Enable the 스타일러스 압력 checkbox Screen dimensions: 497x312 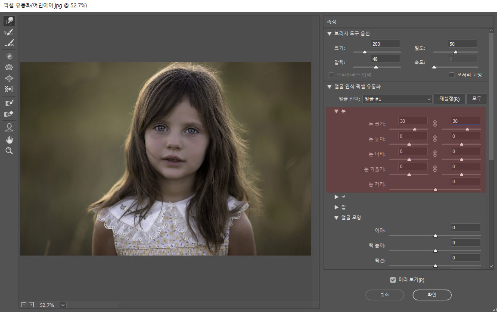point(331,75)
